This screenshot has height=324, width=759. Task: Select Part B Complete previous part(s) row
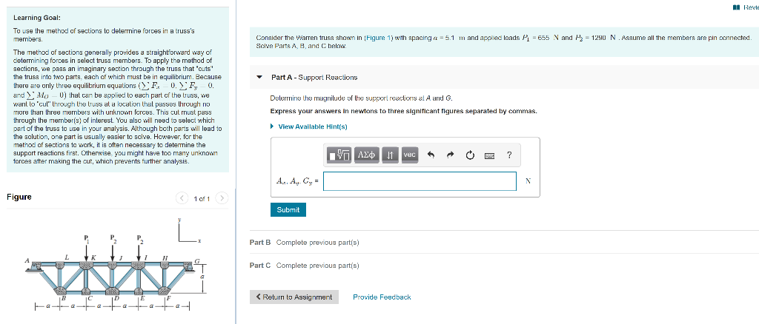point(504,243)
